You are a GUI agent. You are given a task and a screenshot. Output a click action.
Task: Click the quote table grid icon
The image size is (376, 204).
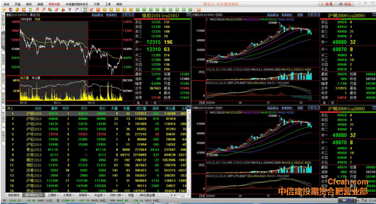85,10
